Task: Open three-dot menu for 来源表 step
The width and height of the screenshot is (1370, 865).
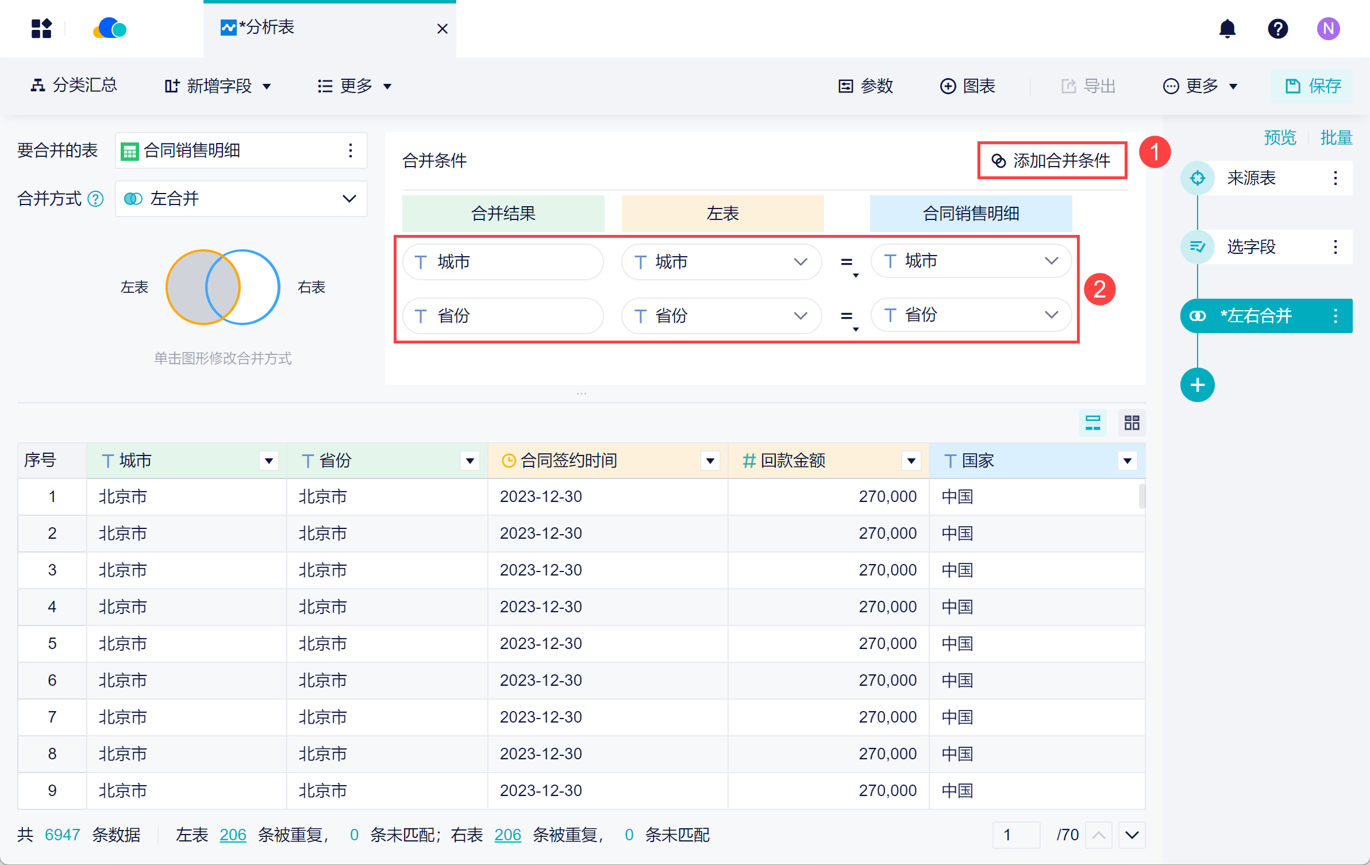Action: 1335,178
